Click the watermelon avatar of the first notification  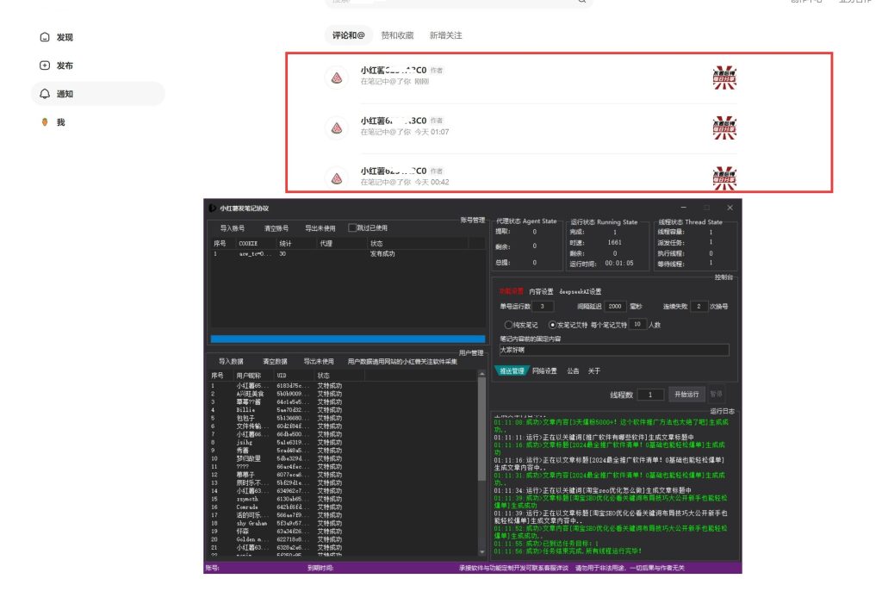click(x=337, y=77)
